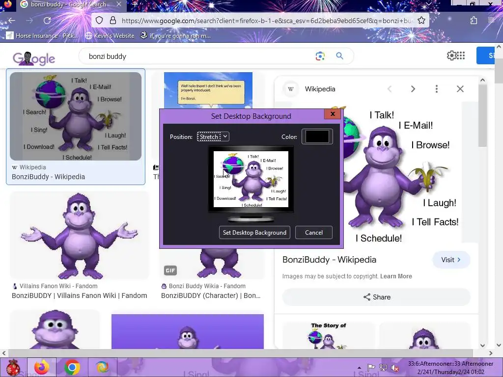Click the muted volume tray icon
The image size is (503, 377).
[x=395, y=368]
